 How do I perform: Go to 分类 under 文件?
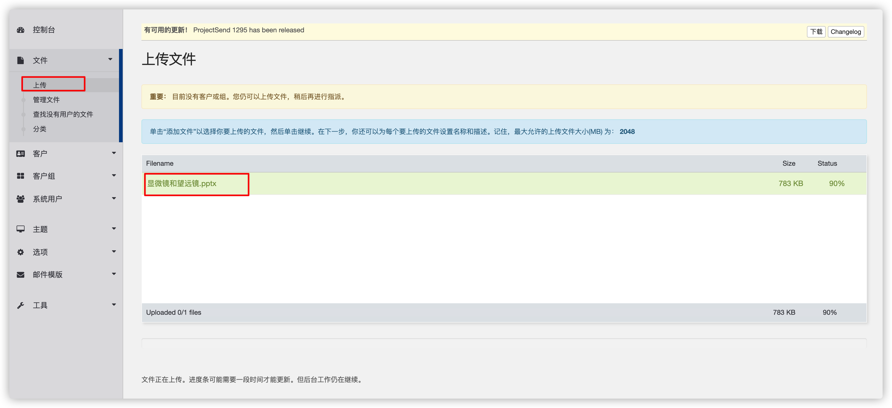[x=40, y=129]
